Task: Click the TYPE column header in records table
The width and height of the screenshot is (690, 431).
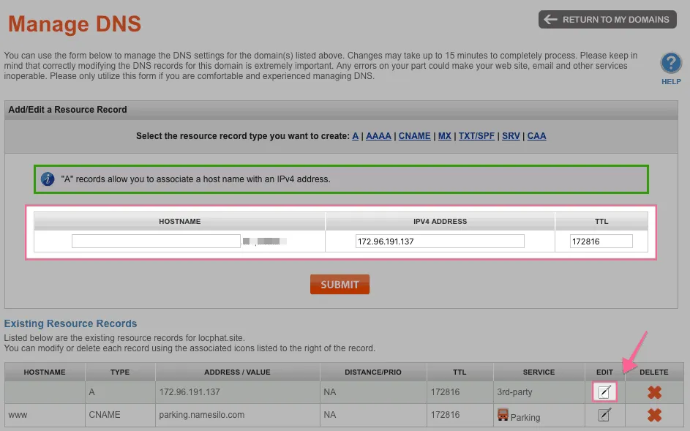Action: click(x=120, y=372)
